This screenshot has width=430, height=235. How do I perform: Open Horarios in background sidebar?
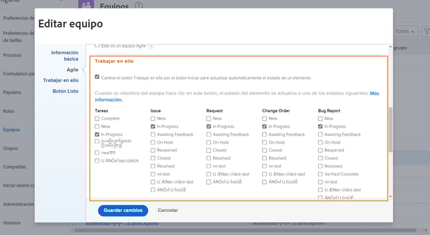pos(12,222)
